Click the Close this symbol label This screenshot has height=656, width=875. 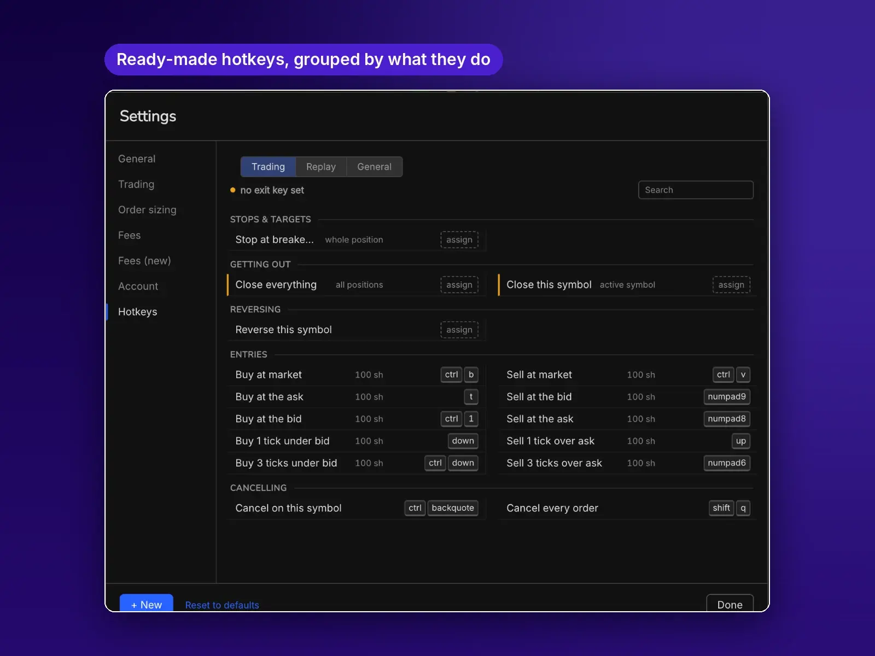(549, 285)
